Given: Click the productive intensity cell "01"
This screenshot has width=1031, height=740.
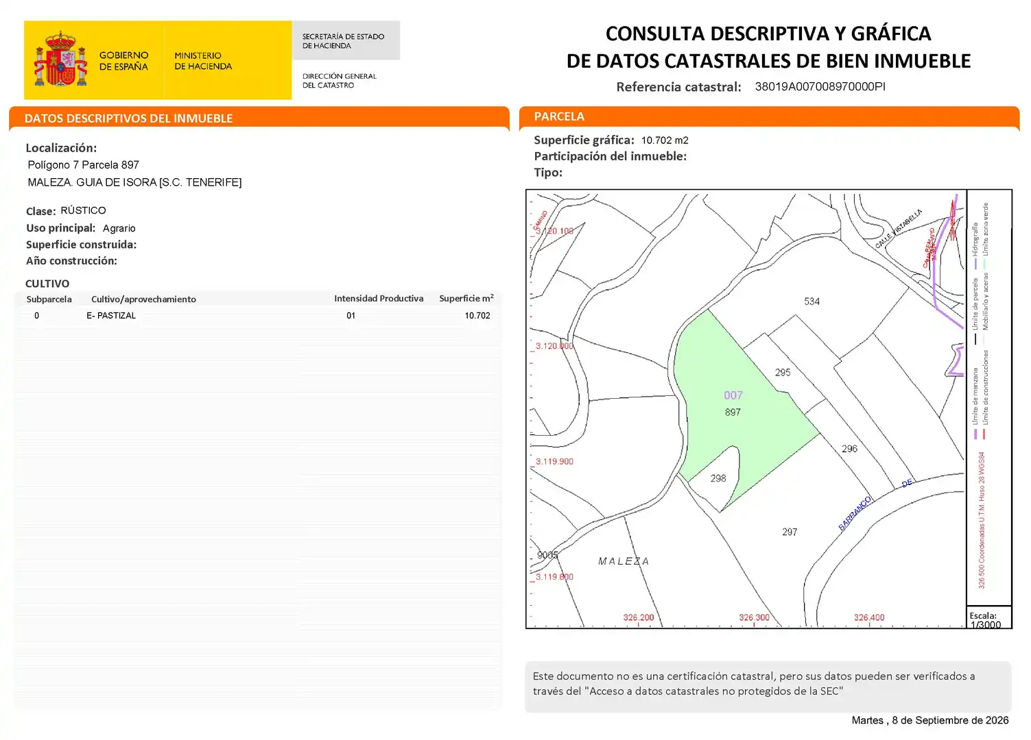Looking at the screenshot, I should pos(351,316).
